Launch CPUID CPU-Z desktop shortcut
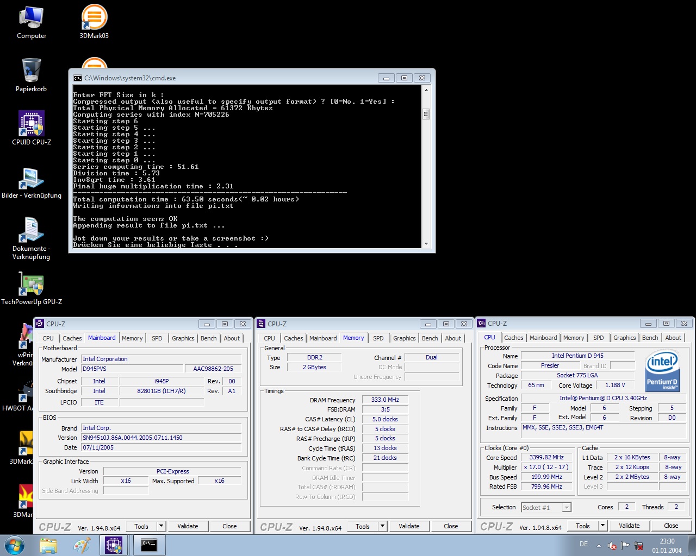696x556 pixels. point(32,128)
